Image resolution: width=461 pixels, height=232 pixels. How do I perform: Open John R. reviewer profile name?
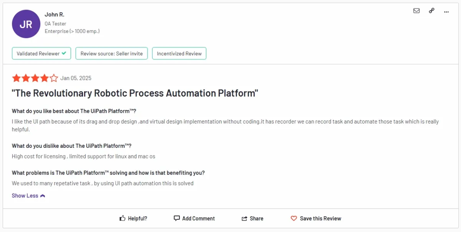coord(55,14)
